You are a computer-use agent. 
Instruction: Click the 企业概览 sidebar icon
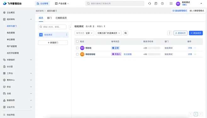tap(4, 12)
